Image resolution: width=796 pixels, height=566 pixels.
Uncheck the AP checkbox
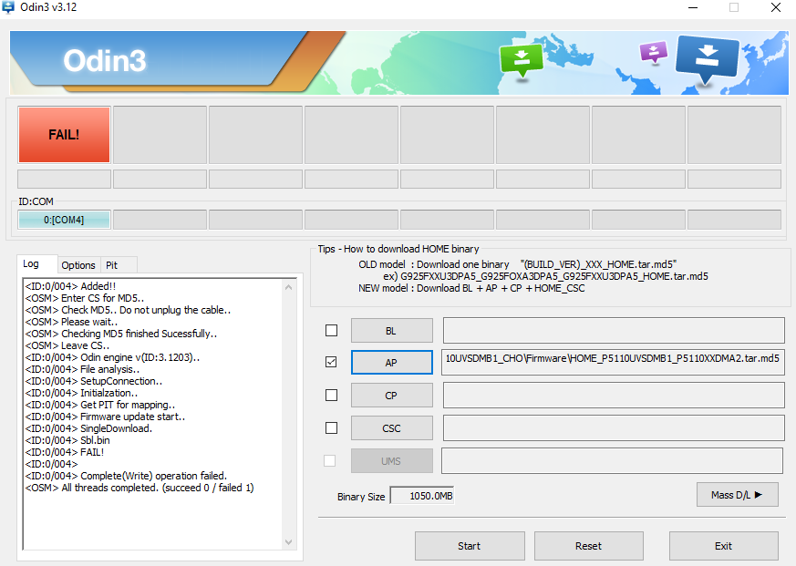[x=331, y=362]
